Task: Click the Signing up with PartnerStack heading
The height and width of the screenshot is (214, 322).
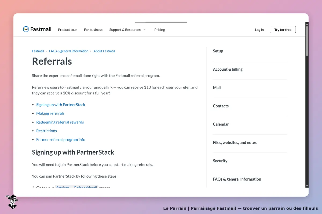Action: (73, 152)
